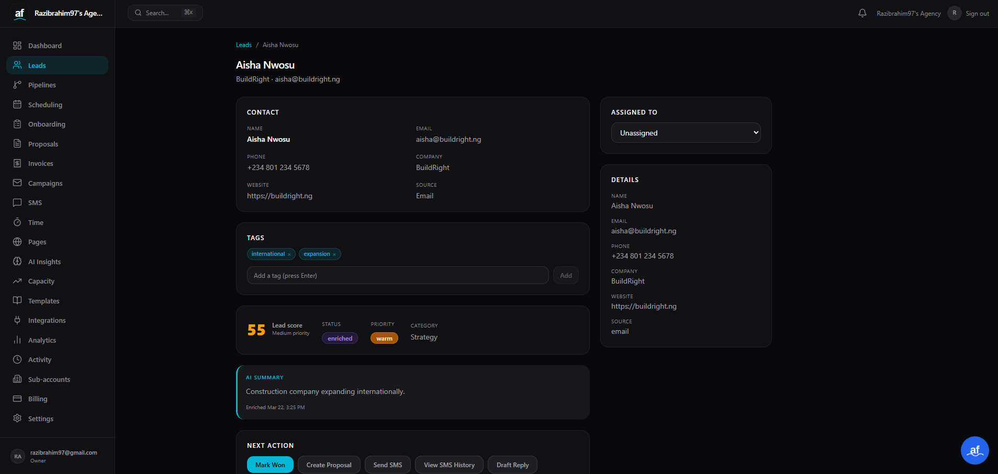Image resolution: width=998 pixels, height=474 pixels.
Task: Follow the Leads breadcrumb link
Action: tap(243, 44)
